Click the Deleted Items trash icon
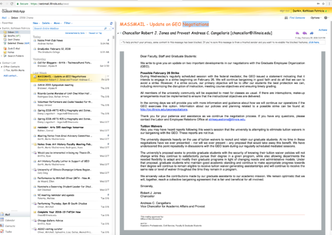Viewport: 332px width, 235px height. pos(5,43)
